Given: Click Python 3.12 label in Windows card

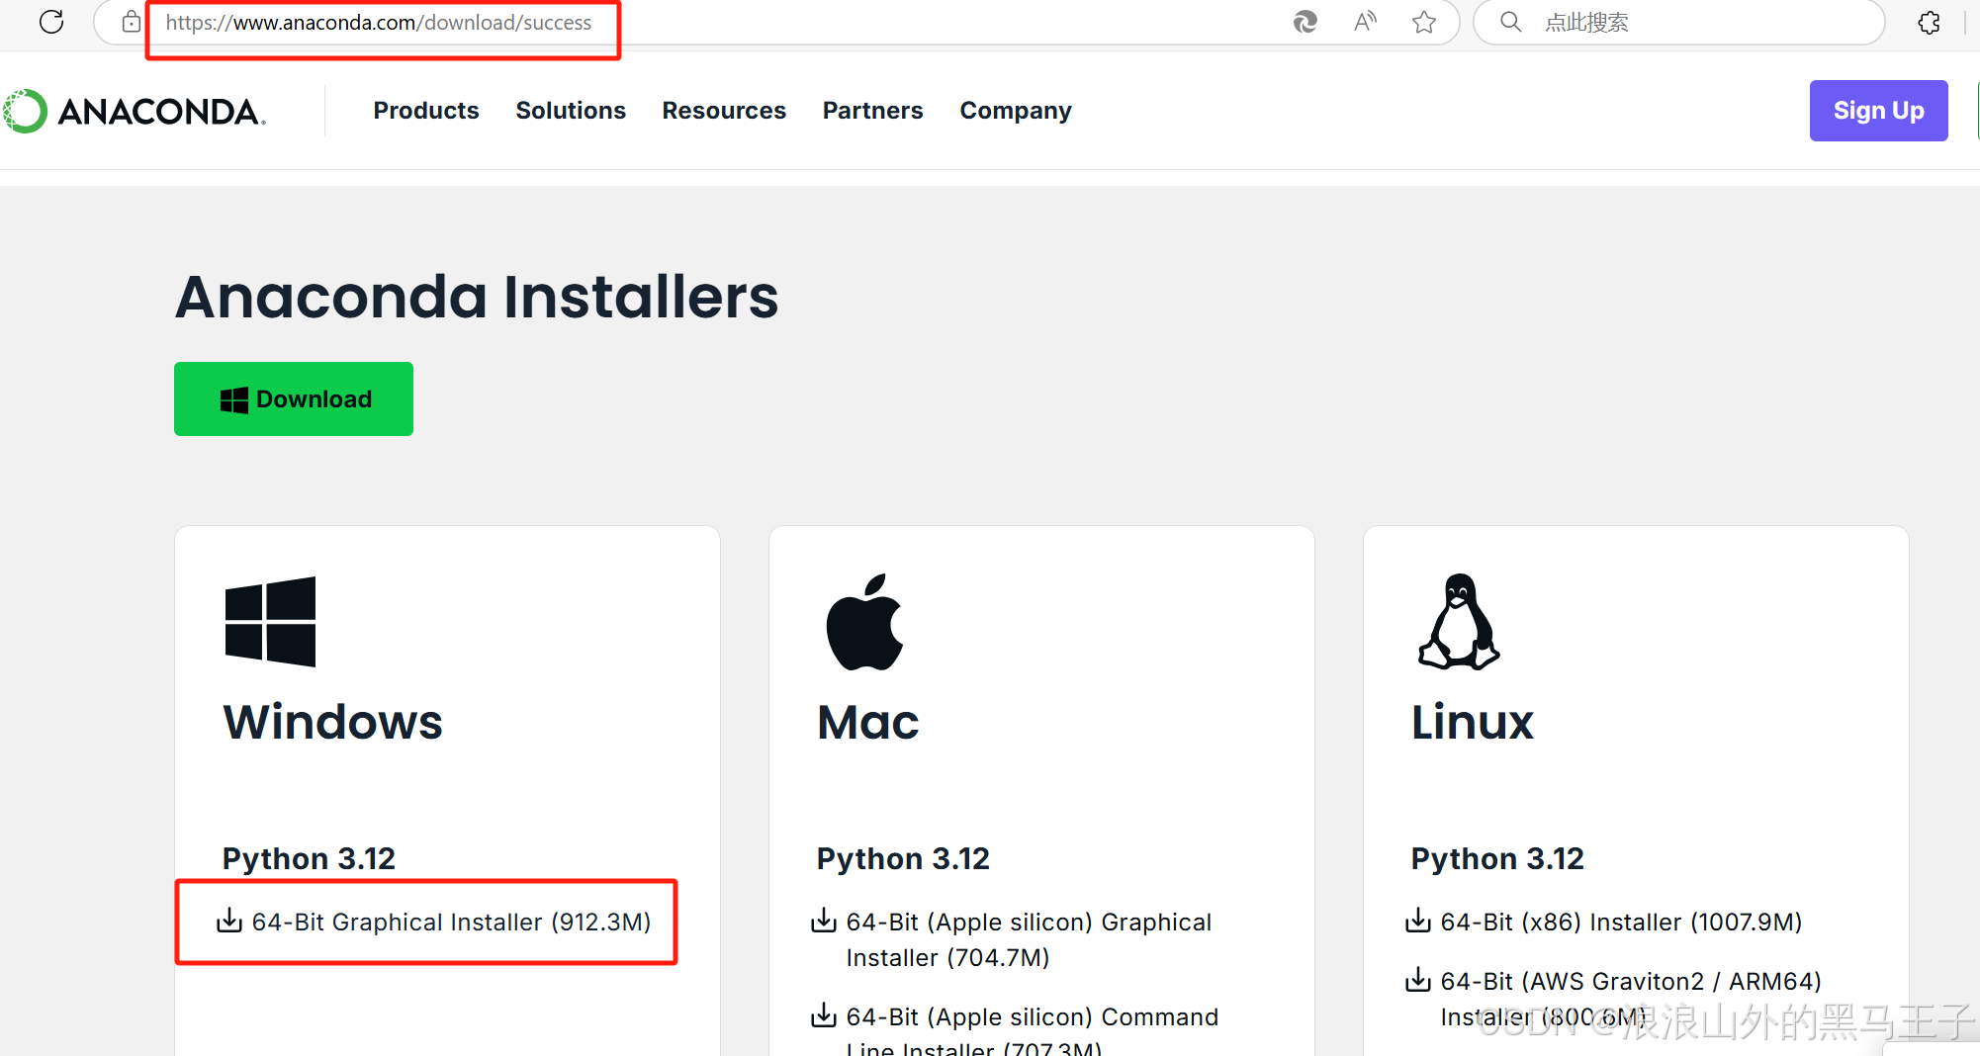Looking at the screenshot, I should (x=309, y=858).
